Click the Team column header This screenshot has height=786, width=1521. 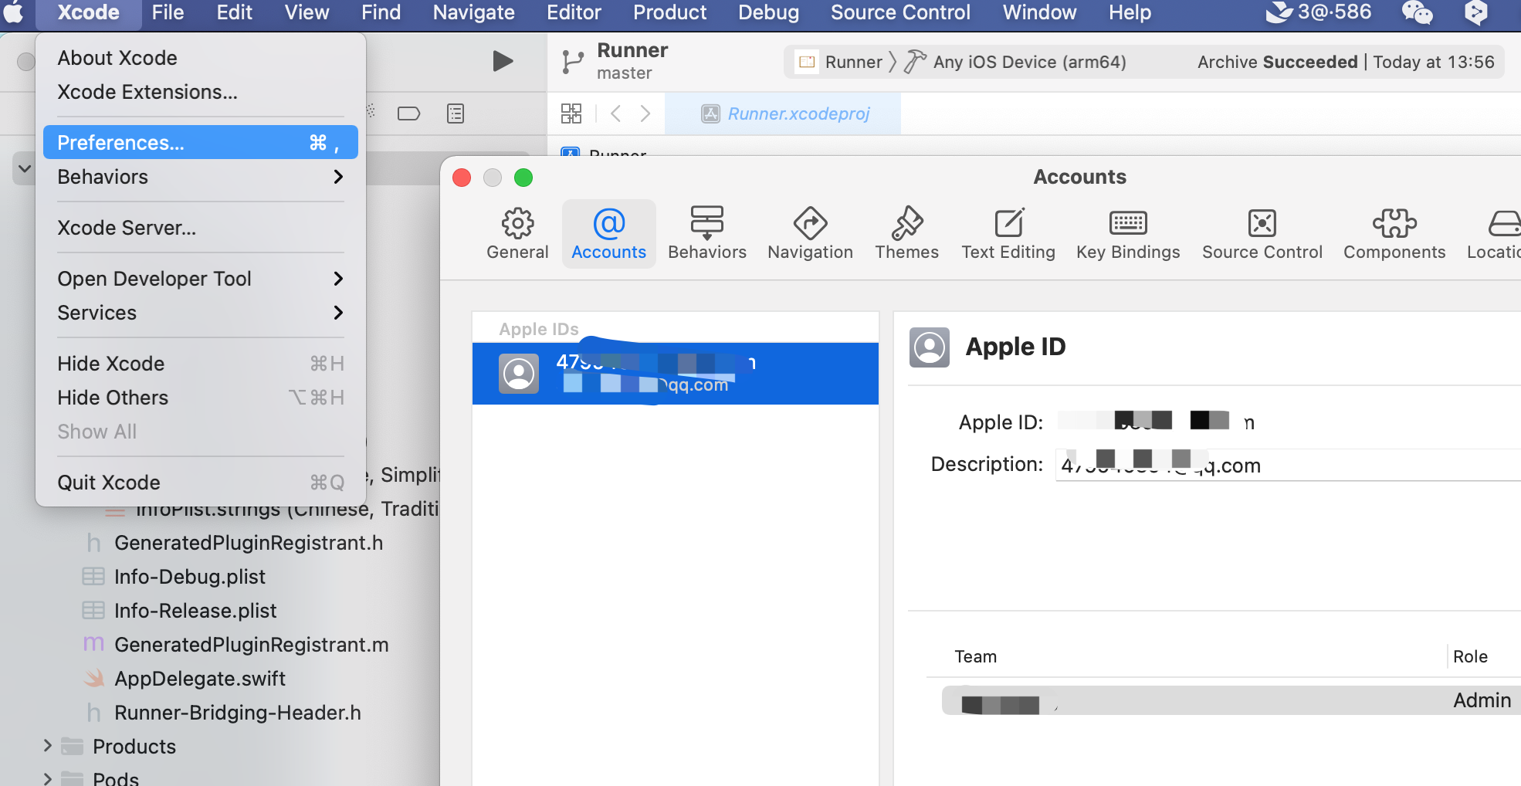point(975,656)
